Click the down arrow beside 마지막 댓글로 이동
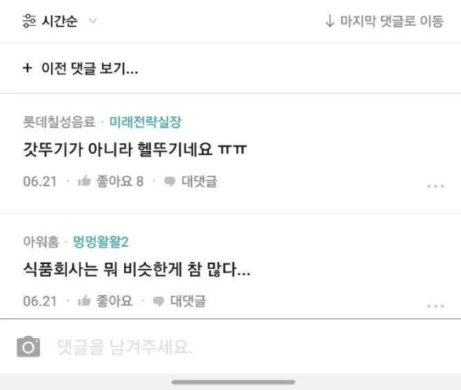 (x=330, y=21)
